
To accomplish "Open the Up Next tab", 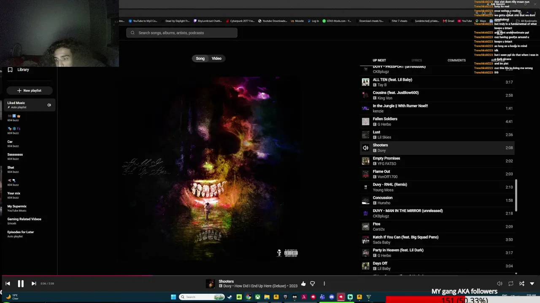I will (379, 60).
